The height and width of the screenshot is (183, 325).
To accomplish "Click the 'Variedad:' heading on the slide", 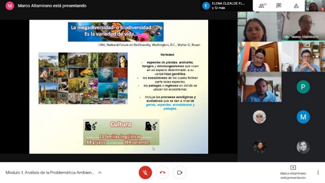I will coord(168,54).
